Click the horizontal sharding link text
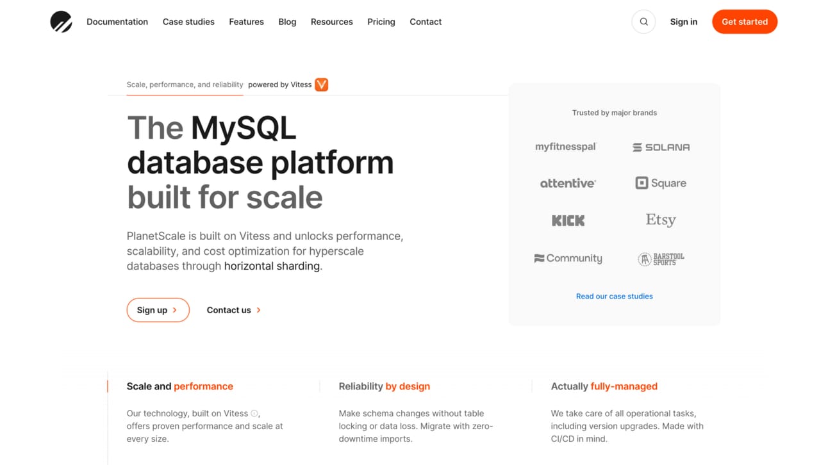 272,266
